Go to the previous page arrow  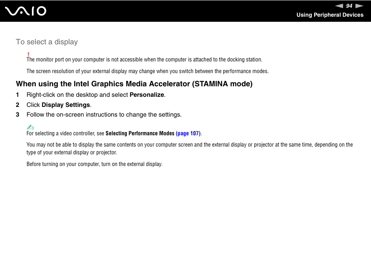coord(339,6)
